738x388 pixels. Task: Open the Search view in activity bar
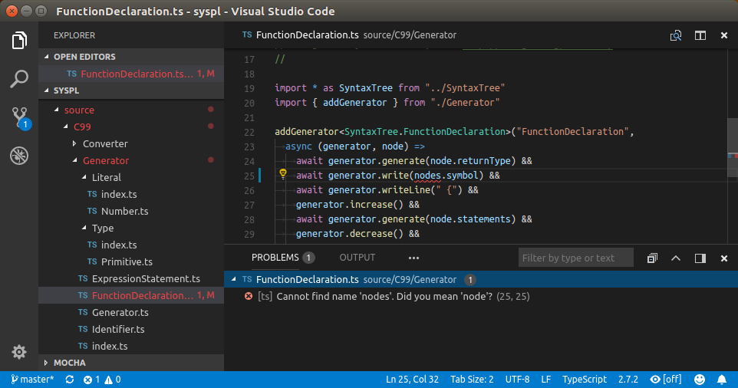19,78
